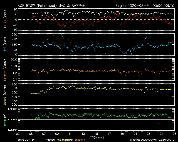Click the 700 tick on Speed axis
Screen dimensions: 178x142
(x=14, y=84)
